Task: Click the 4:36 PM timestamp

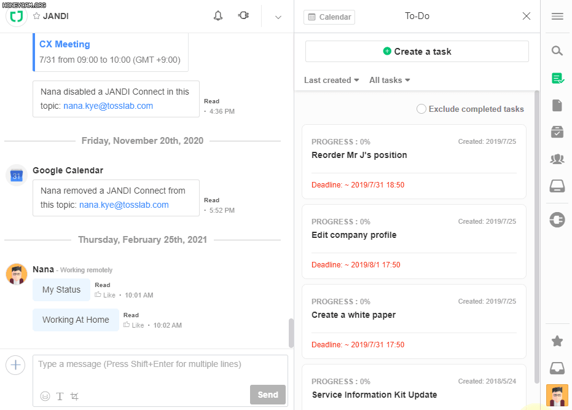Action: (x=222, y=111)
